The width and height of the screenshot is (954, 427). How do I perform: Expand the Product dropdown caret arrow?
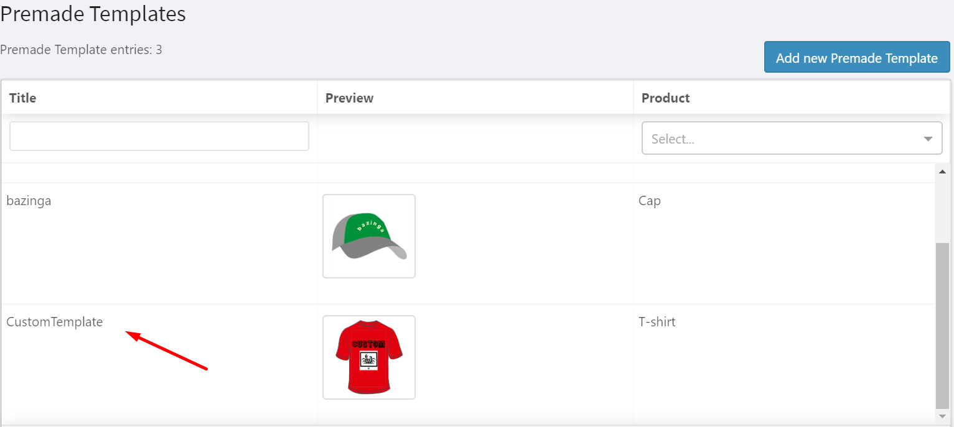928,139
